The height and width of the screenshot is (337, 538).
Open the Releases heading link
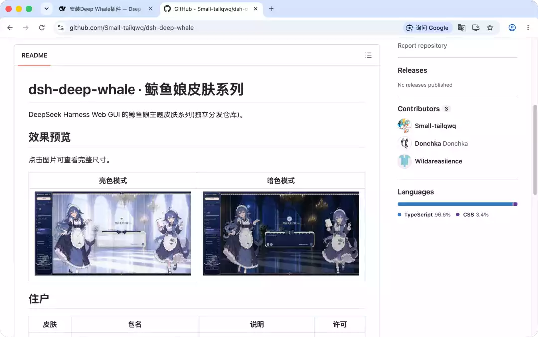(412, 70)
